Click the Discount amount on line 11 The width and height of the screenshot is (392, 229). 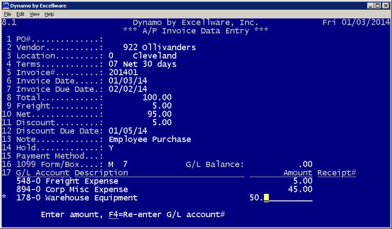162,123
